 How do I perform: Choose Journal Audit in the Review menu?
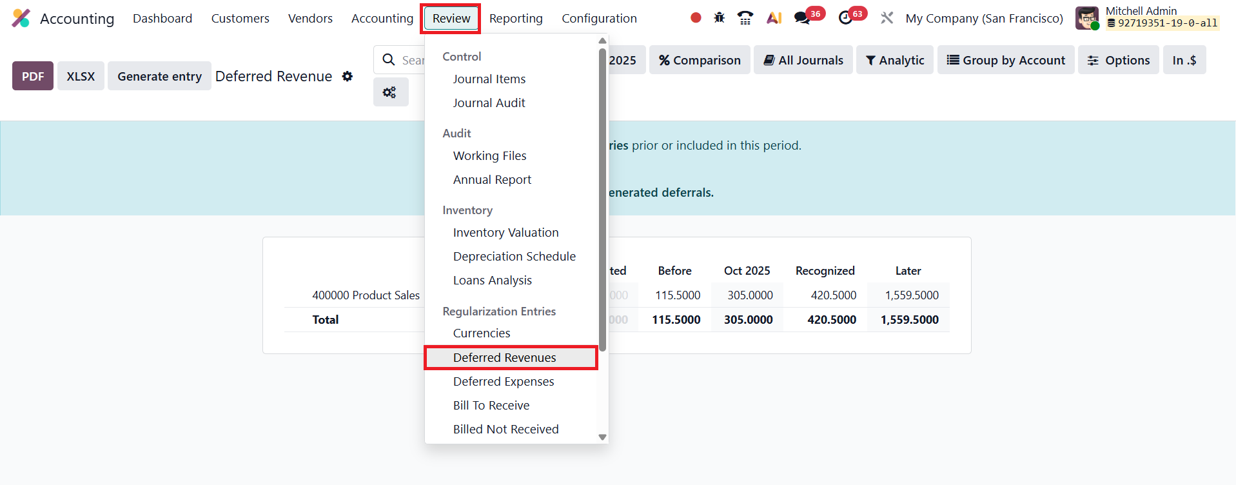(x=489, y=103)
